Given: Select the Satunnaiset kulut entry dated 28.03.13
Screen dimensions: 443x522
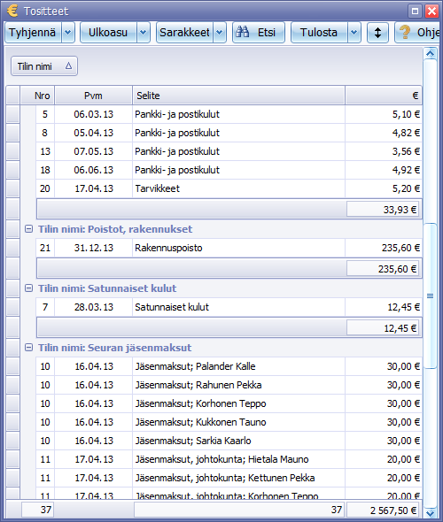Looking at the screenshot, I should [x=238, y=307].
